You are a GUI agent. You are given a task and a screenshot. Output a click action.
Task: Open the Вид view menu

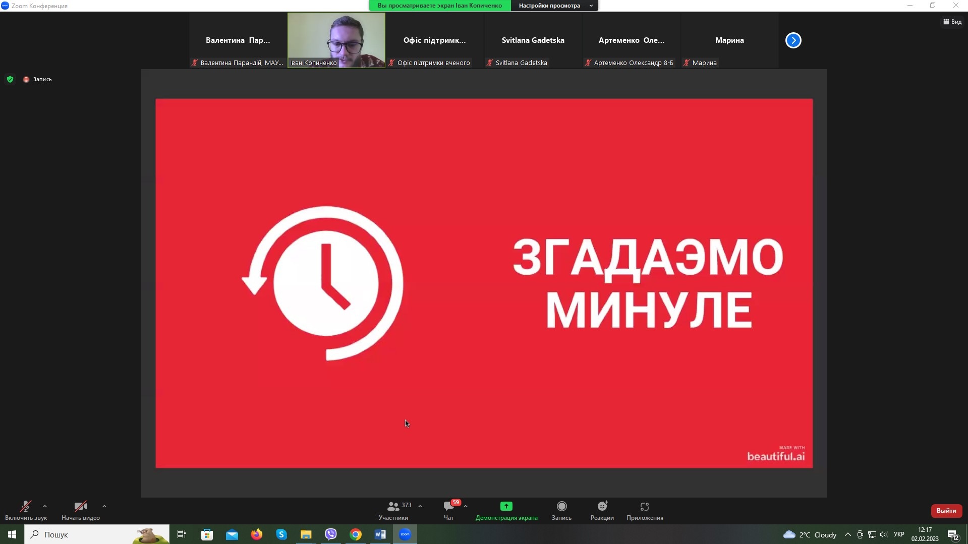952,22
